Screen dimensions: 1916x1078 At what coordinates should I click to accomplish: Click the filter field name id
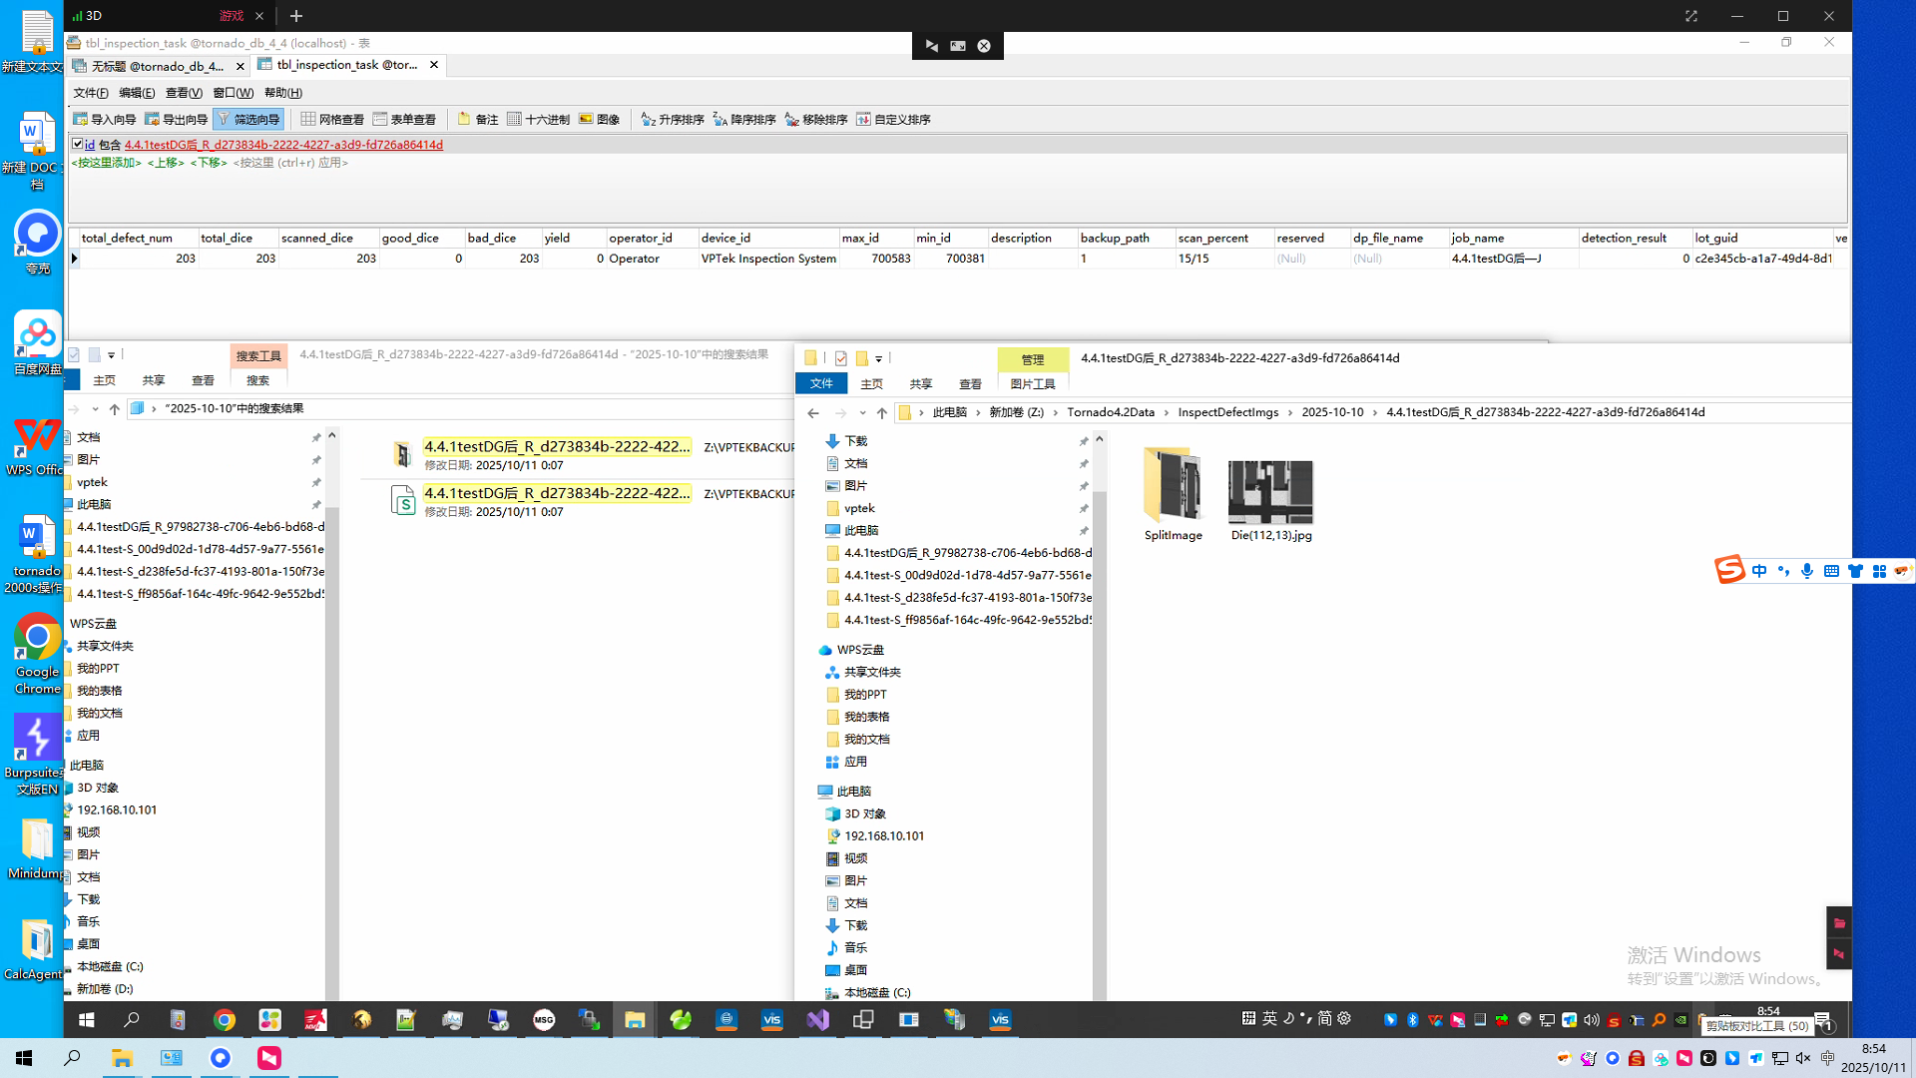90,145
